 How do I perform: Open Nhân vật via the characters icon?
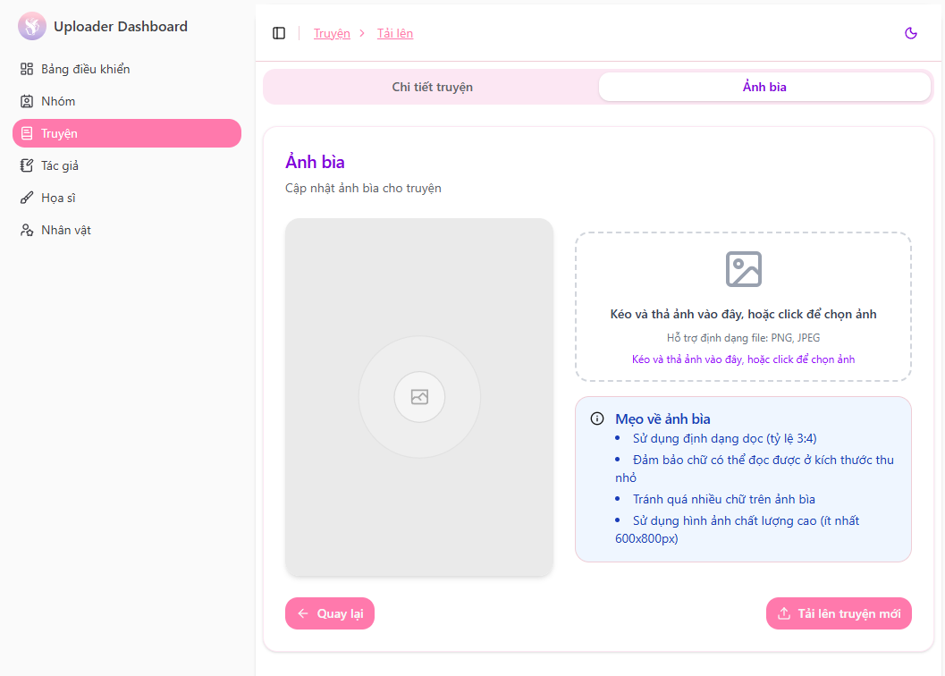25,230
